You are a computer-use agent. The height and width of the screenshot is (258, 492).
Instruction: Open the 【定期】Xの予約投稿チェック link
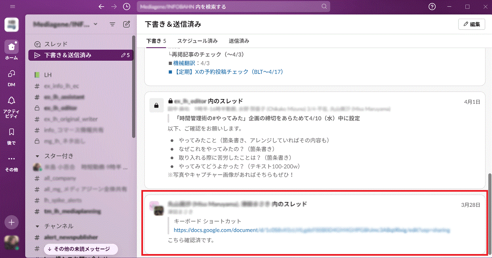coord(228,72)
